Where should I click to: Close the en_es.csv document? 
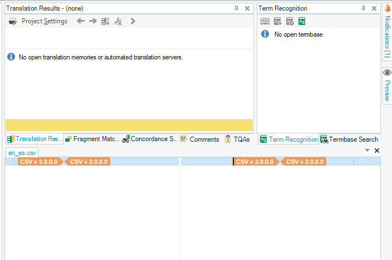pos(377,151)
